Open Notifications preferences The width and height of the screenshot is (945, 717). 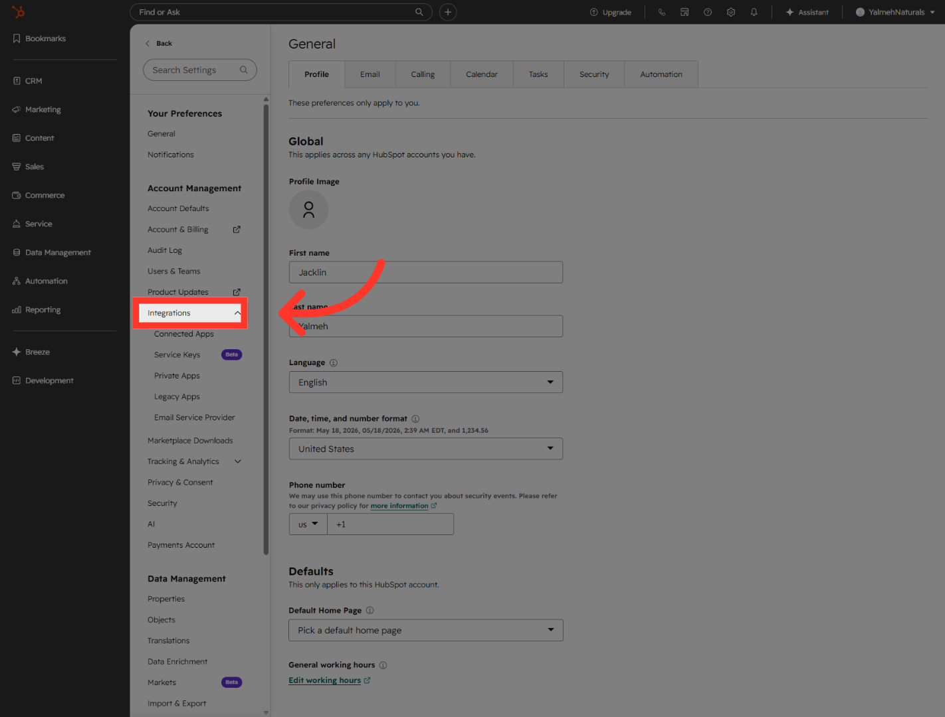pos(171,155)
